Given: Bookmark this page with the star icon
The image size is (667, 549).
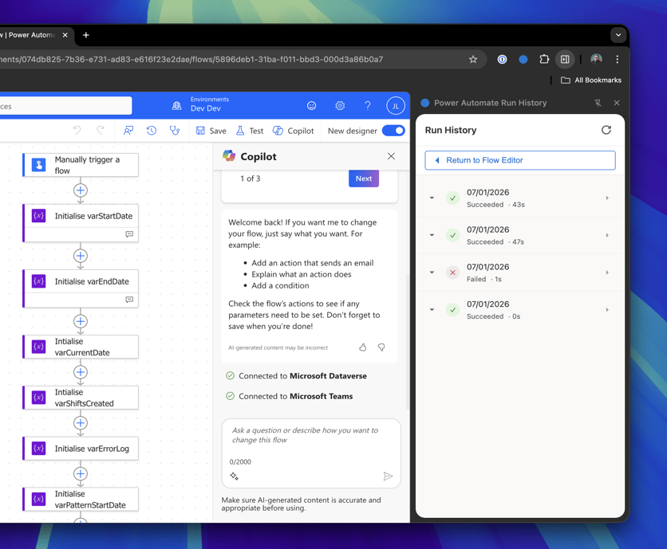Looking at the screenshot, I should tap(473, 59).
